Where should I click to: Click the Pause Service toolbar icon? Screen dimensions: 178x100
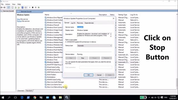tap(36, 7)
